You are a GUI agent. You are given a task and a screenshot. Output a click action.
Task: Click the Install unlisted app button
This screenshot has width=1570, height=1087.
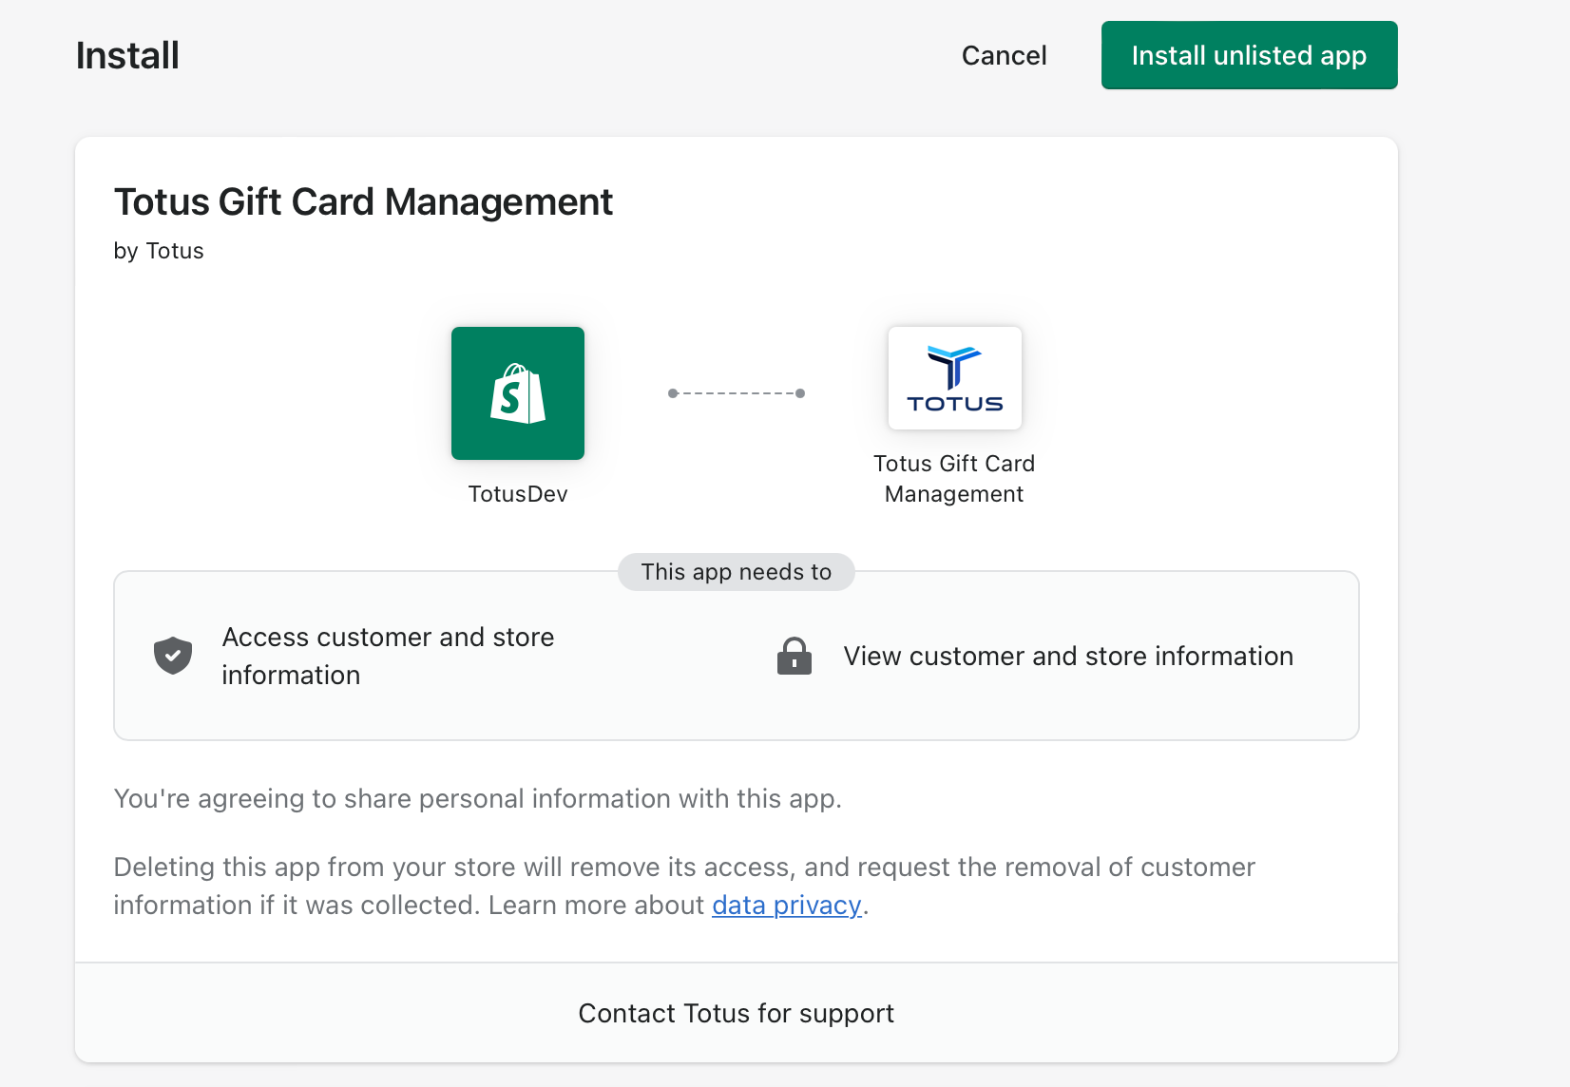pos(1249,55)
